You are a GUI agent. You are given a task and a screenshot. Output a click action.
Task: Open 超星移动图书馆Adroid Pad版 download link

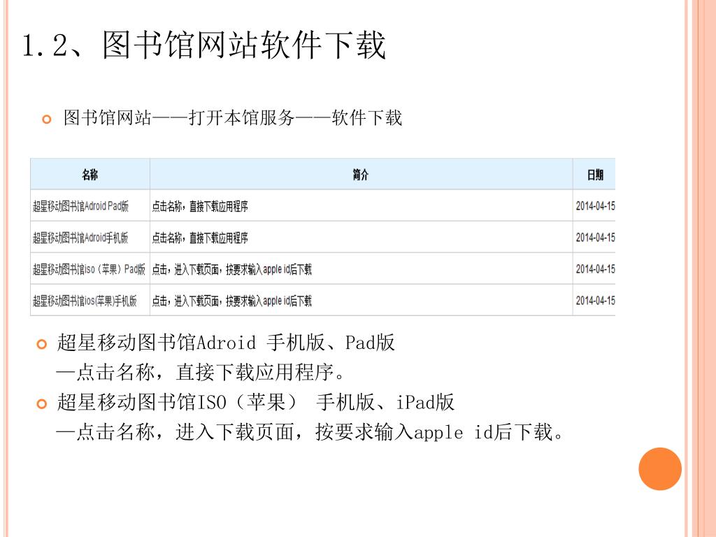[x=80, y=206]
